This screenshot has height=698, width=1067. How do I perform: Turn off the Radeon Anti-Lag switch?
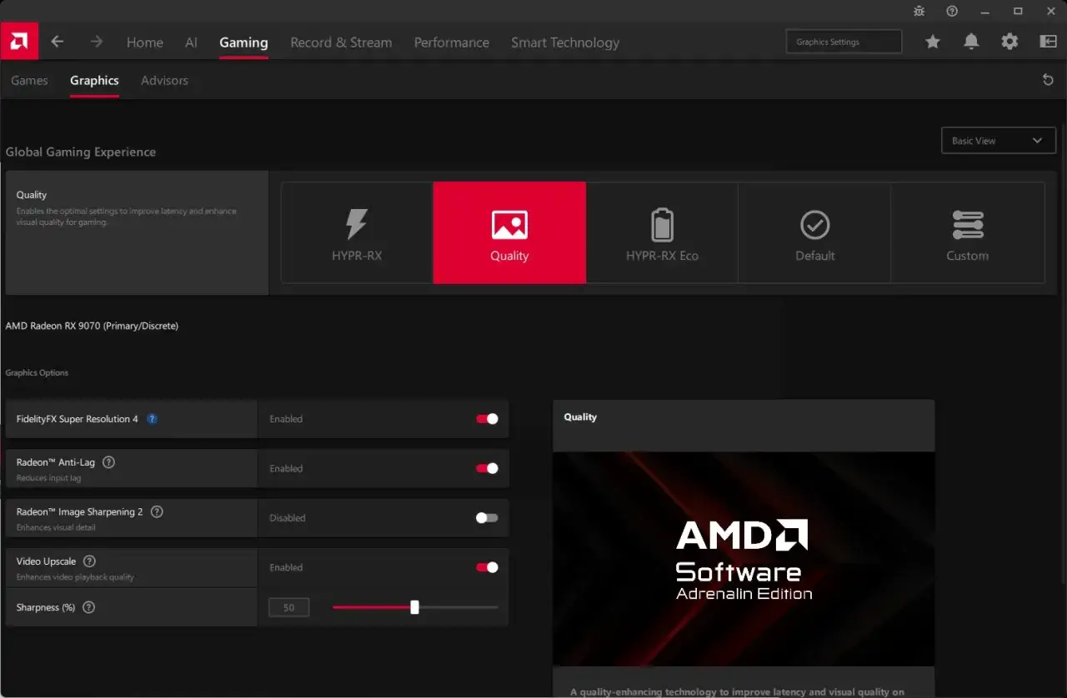[487, 468]
